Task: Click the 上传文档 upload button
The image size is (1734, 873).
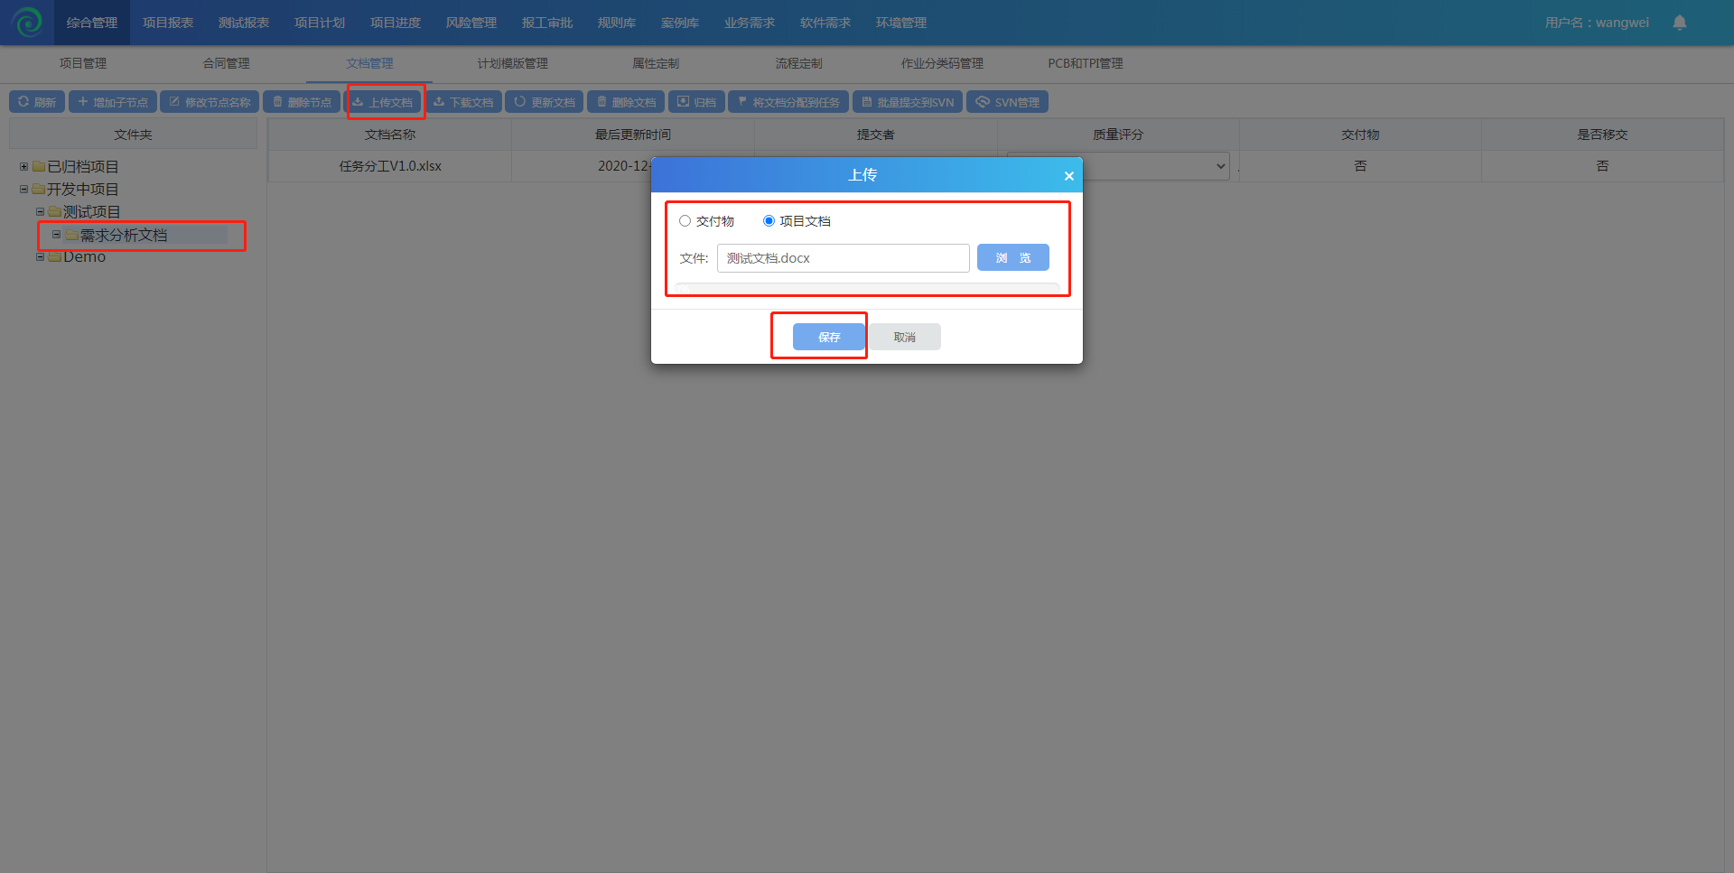Action: coord(383,102)
